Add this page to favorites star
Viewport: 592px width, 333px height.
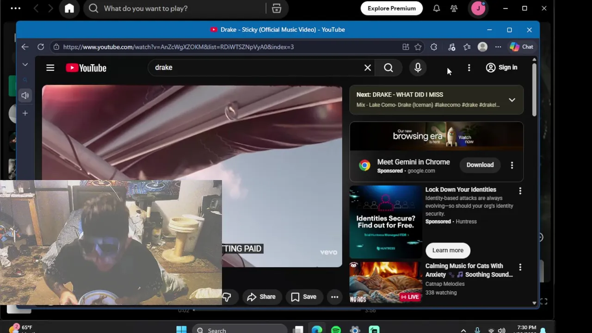418,47
